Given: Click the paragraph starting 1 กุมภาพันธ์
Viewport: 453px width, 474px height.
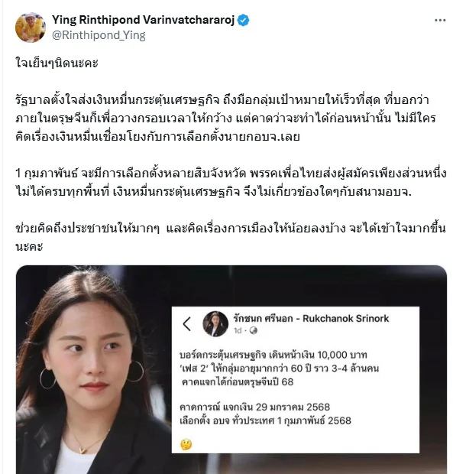Looking at the screenshot, I should [231, 183].
